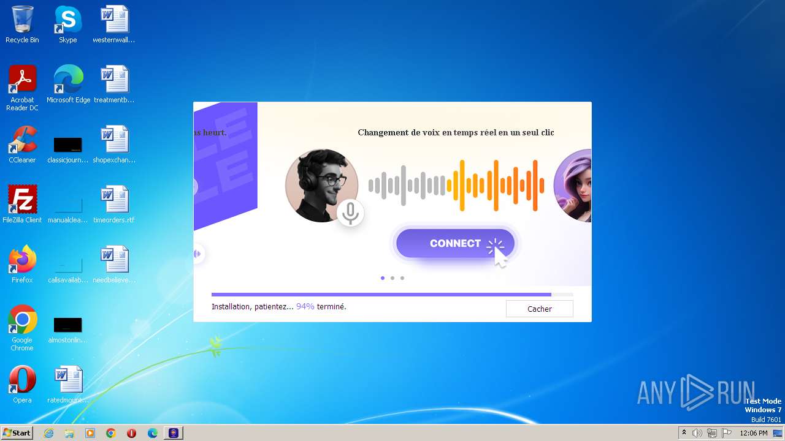Open Edge from the taskbar
Viewport: 785px width, 441px height.
point(153,433)
